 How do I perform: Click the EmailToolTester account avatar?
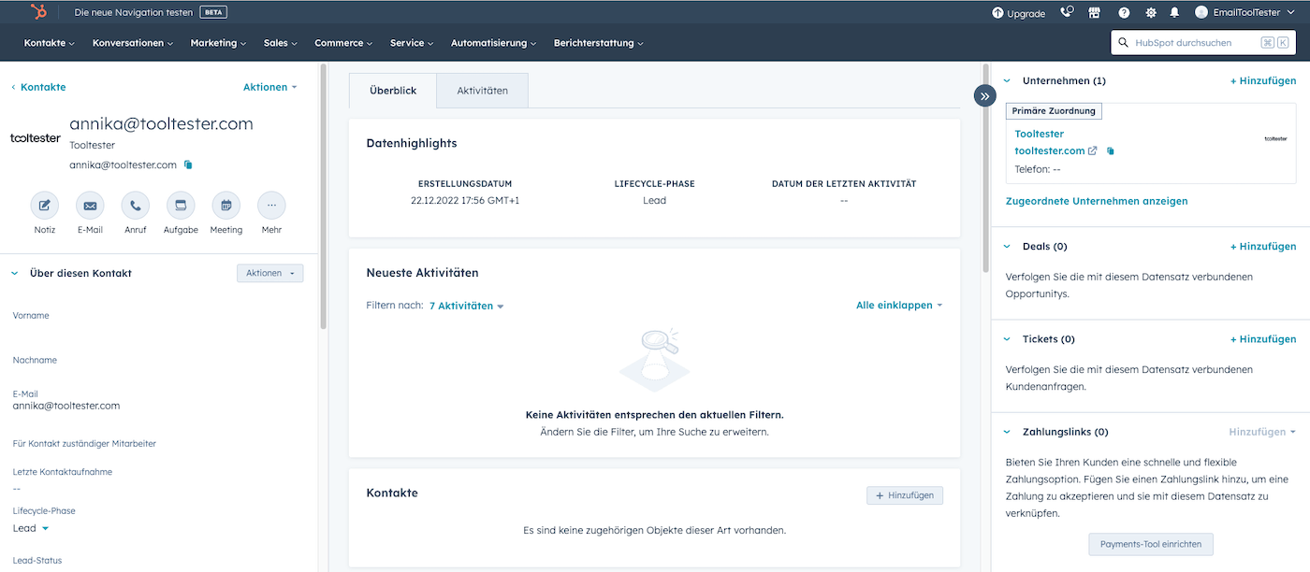(x=1202, y=13)
